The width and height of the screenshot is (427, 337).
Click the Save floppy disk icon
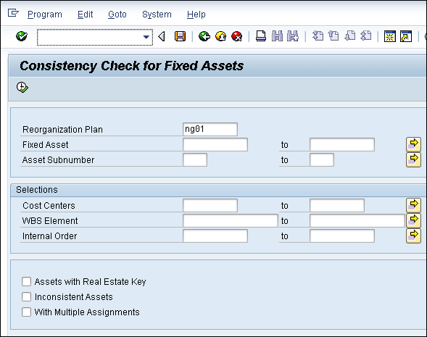pos(180,36)
